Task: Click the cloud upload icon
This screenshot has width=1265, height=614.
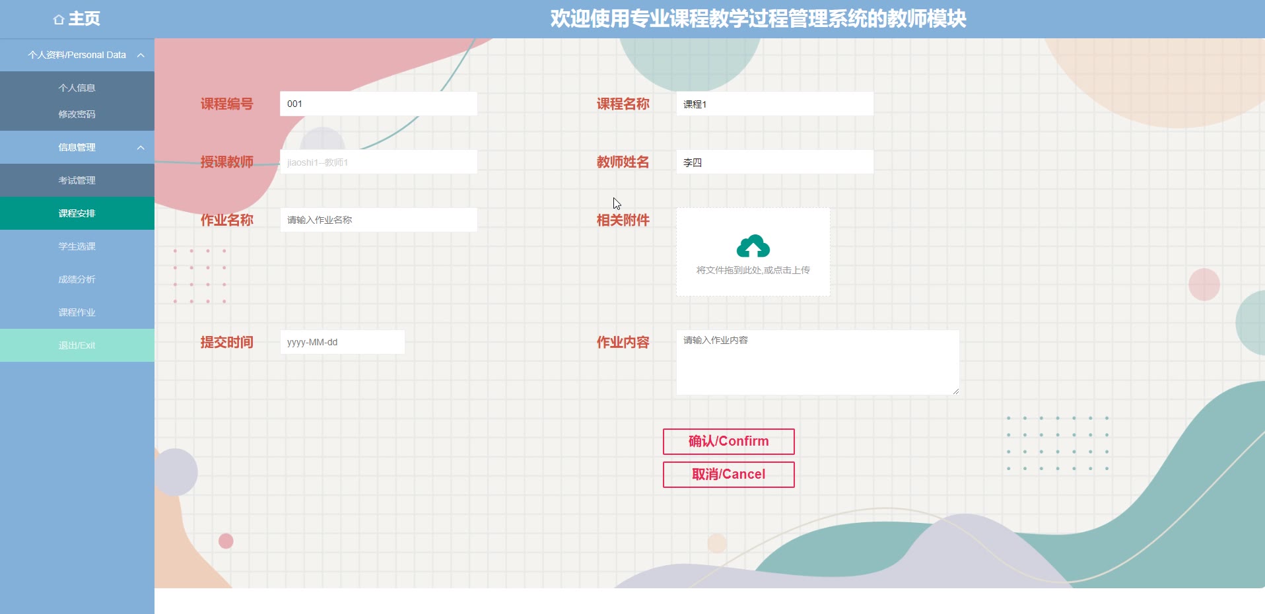Action: point(753,246)
